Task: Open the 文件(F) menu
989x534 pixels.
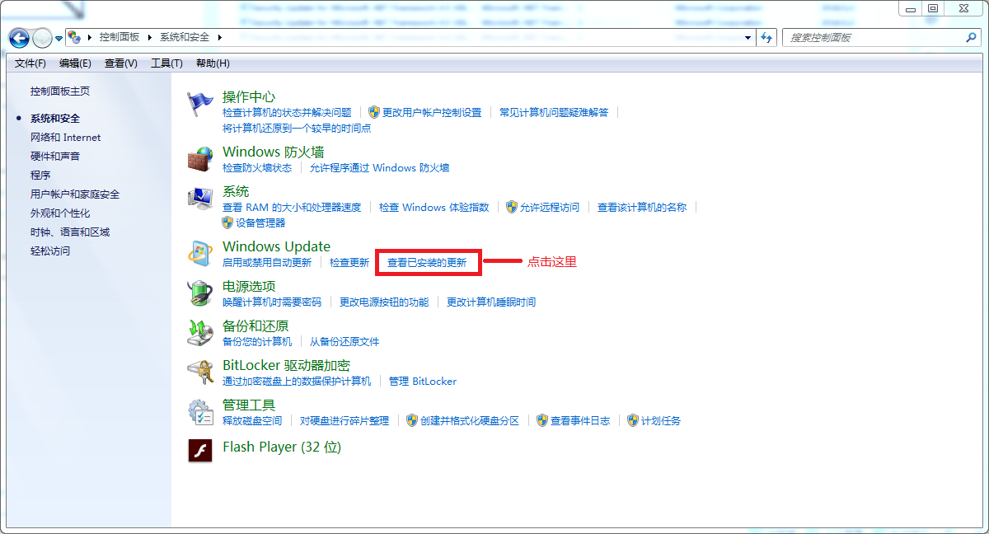Action: click(x=30, y=63)
